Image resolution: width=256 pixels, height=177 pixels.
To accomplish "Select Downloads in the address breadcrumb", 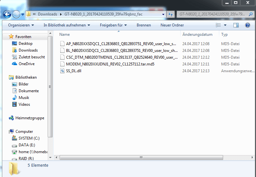I will click(47, 14).
